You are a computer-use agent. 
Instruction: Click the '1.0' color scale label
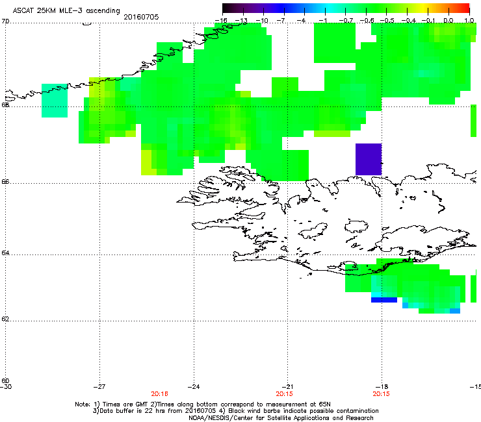469,21
